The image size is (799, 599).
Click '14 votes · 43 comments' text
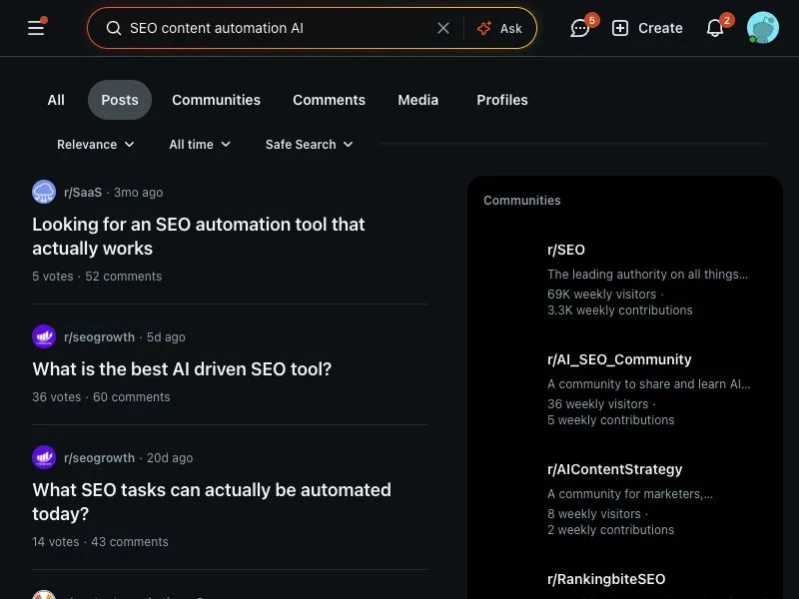(x=100, y=542)
